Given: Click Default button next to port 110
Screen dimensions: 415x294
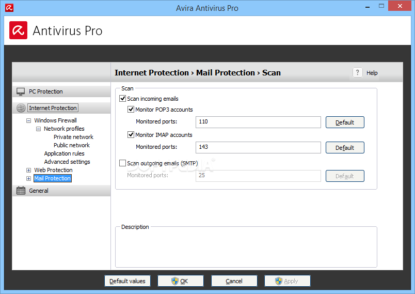Looking at the screenshot, I should point(345,122).
